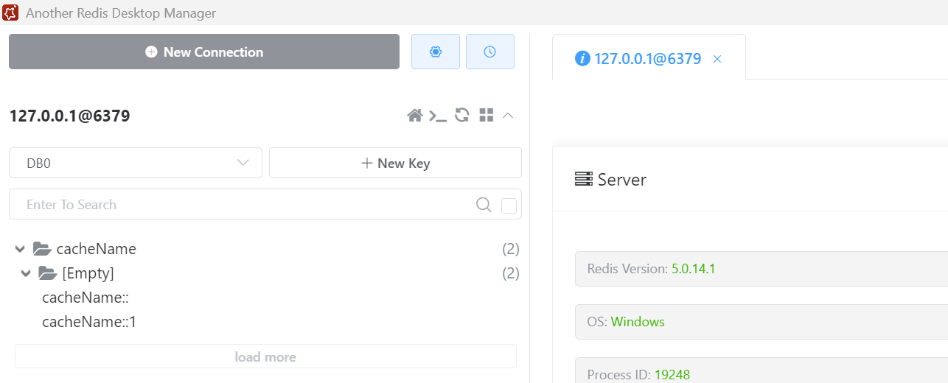
Task: Click the Server section heading
Action: click(621, 179)
